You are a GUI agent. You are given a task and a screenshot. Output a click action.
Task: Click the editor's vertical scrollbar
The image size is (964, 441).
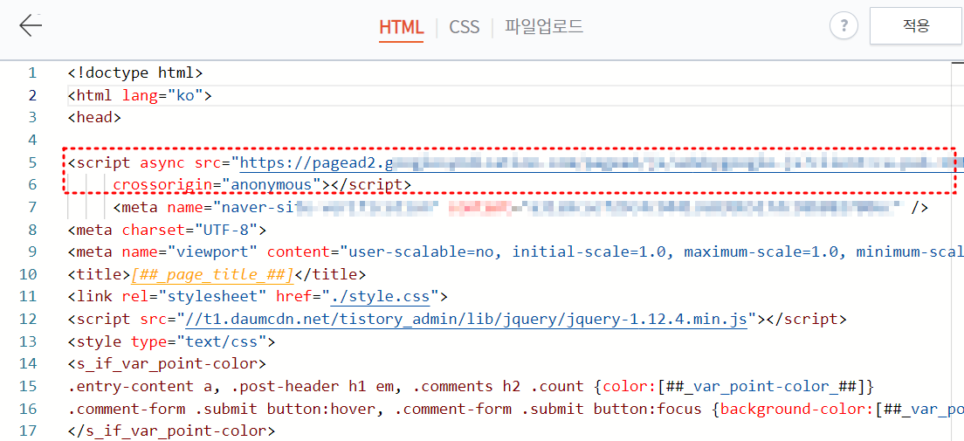(958, 251)
